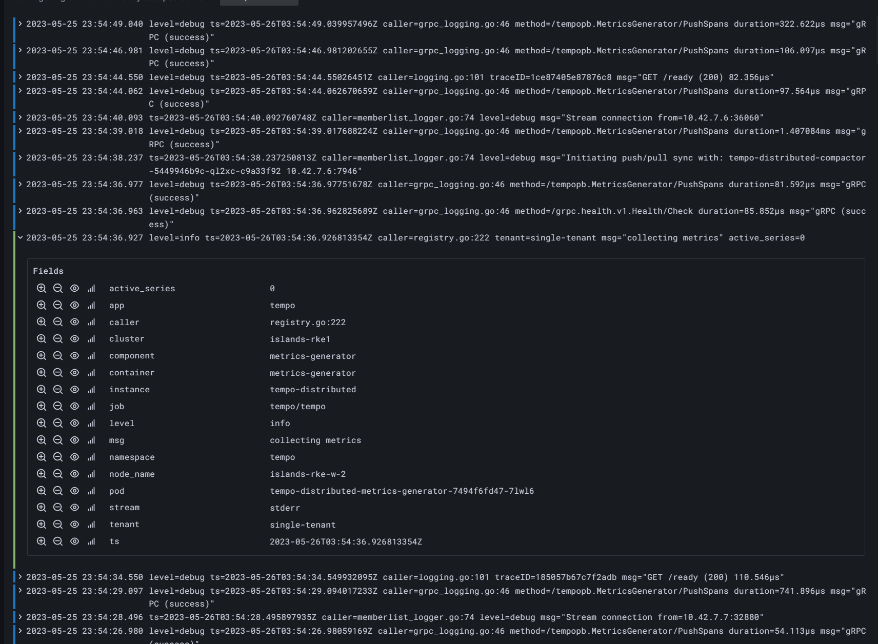Open ad-hoc statistics for node_name field
The height and width of the screenshot is (644, 878).
(91, 474)
